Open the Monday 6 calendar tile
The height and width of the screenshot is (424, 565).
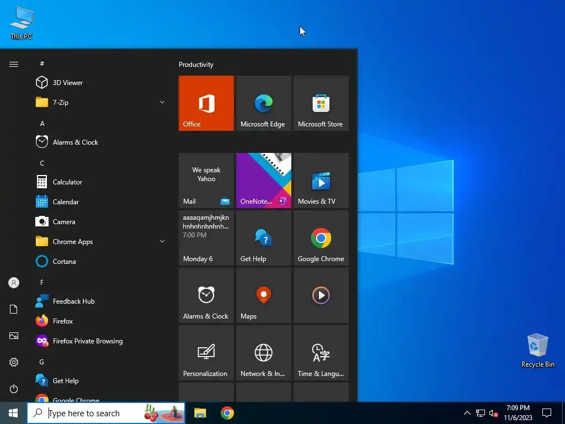(206, 238)
